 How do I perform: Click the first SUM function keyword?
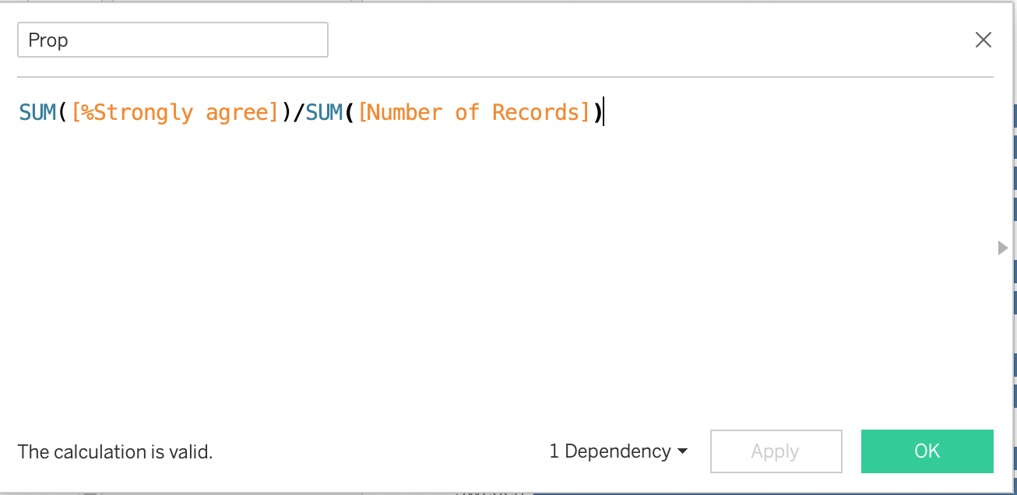(x=37, y=113)
